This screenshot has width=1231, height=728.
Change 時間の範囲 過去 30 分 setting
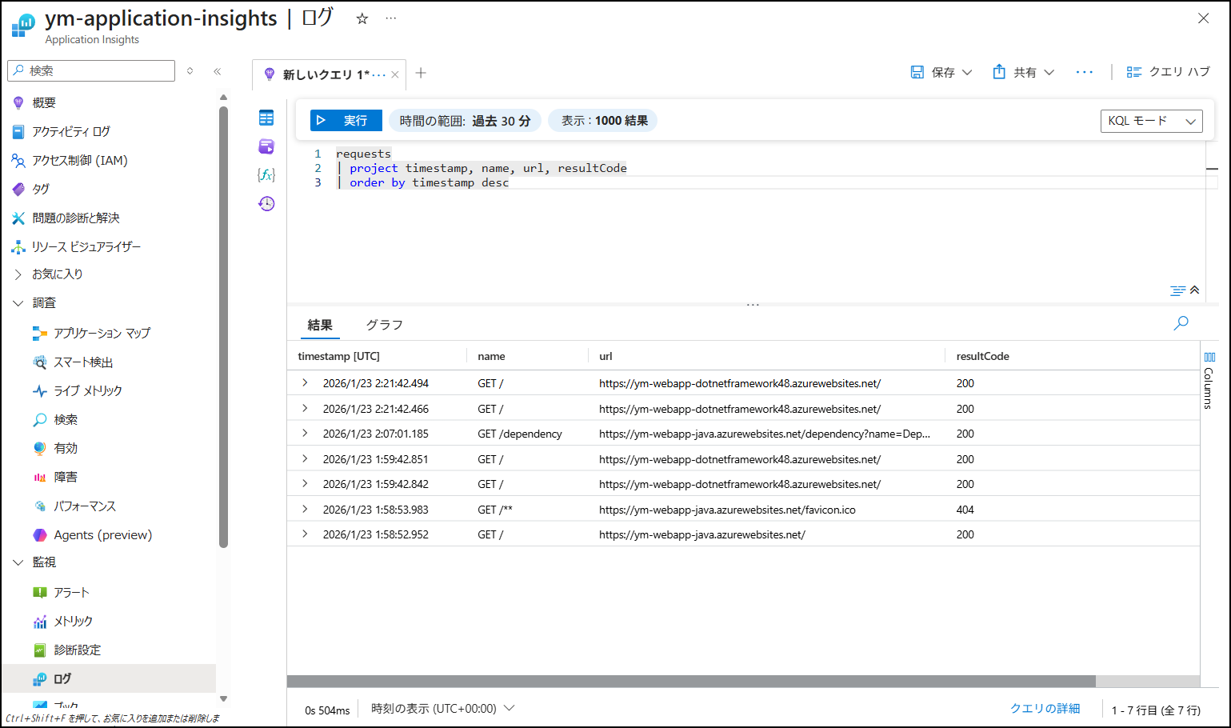point(466,121)
